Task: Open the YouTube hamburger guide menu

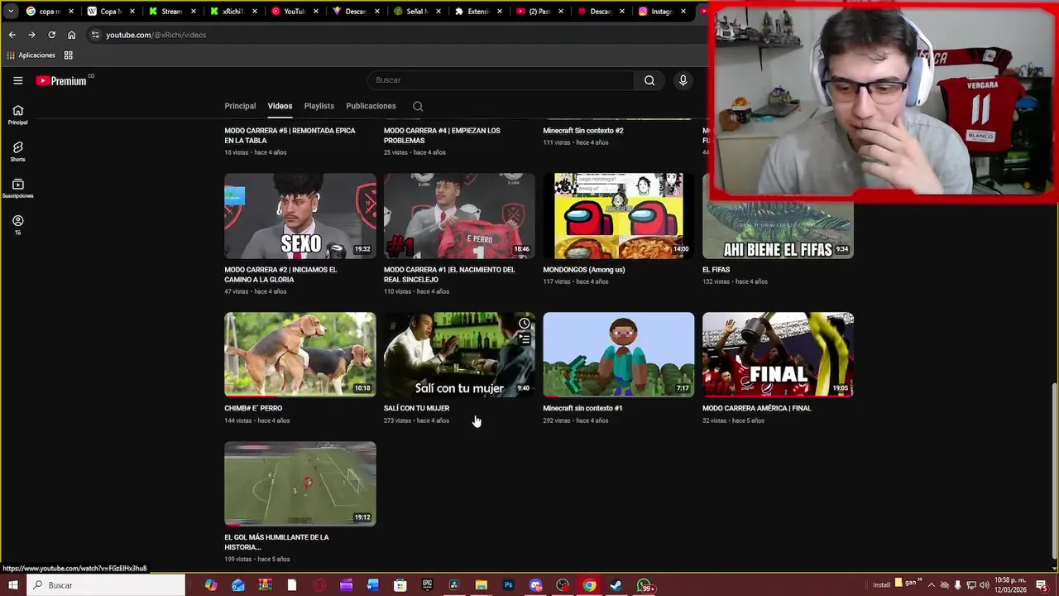Action: 17,80
